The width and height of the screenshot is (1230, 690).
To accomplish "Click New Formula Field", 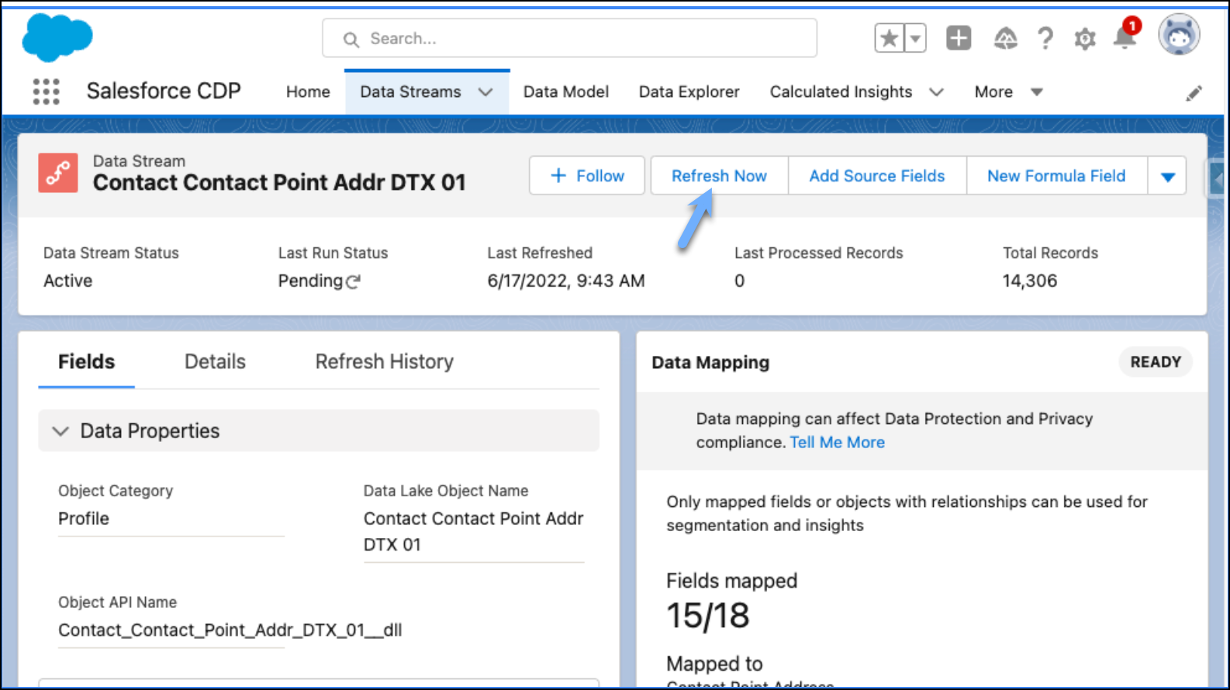I will (1056, 176).
